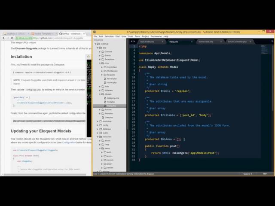Switch to the home.blade.php editor tab

pos(209,42)
